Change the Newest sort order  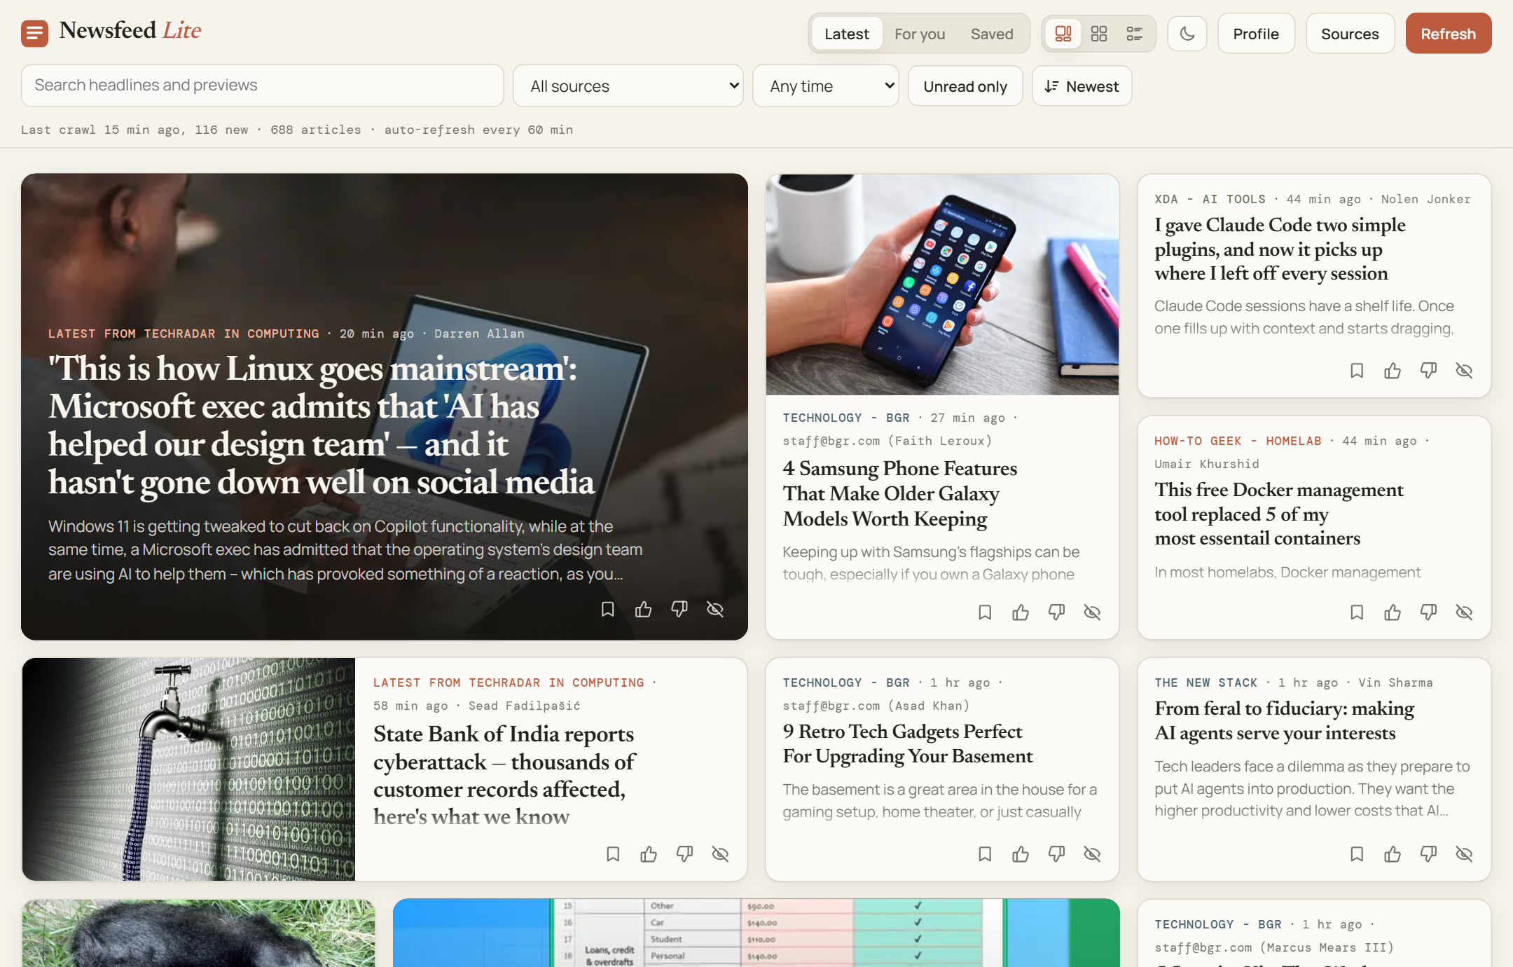point(1082,86)
